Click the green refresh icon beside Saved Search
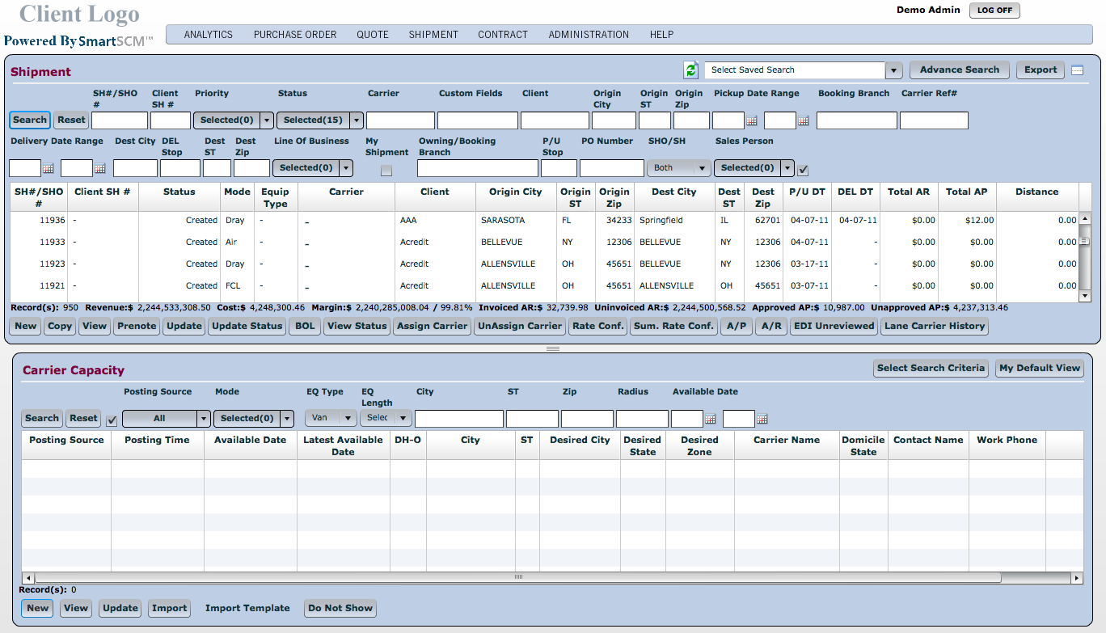Viewport: 1106px width, 633px height. [x=690, y=70]
